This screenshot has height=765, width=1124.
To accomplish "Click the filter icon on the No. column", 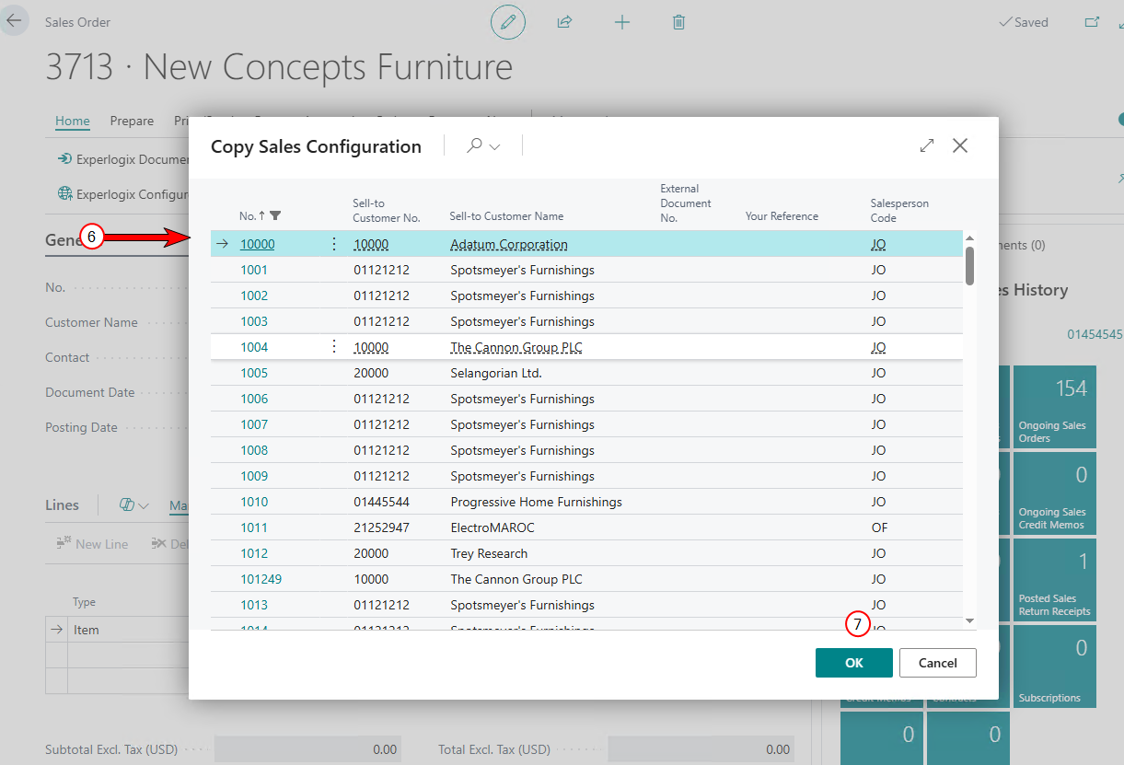I will click(x=276, y=216).
